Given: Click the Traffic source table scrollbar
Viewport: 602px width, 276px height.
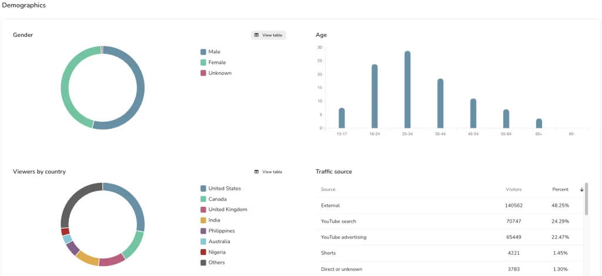Looking at the screenshot, I should pyautogui.click(x=587, y=199).
